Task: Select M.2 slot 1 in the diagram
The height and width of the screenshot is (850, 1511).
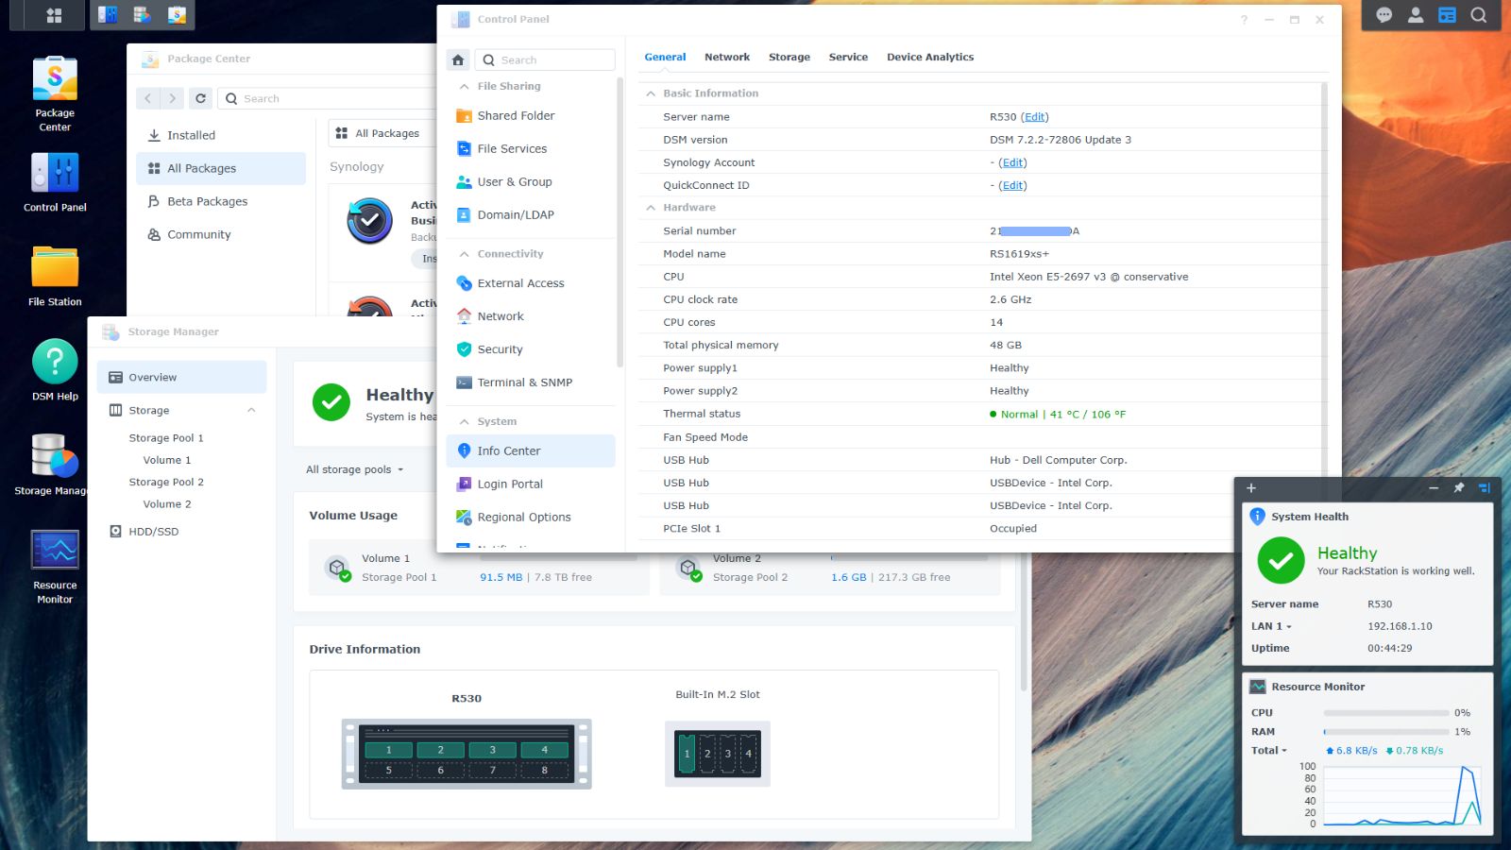Action: point(688,754)
